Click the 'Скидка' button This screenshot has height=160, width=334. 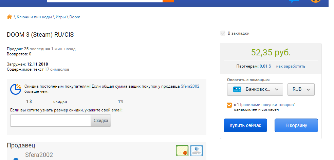[x=101, y=121]
